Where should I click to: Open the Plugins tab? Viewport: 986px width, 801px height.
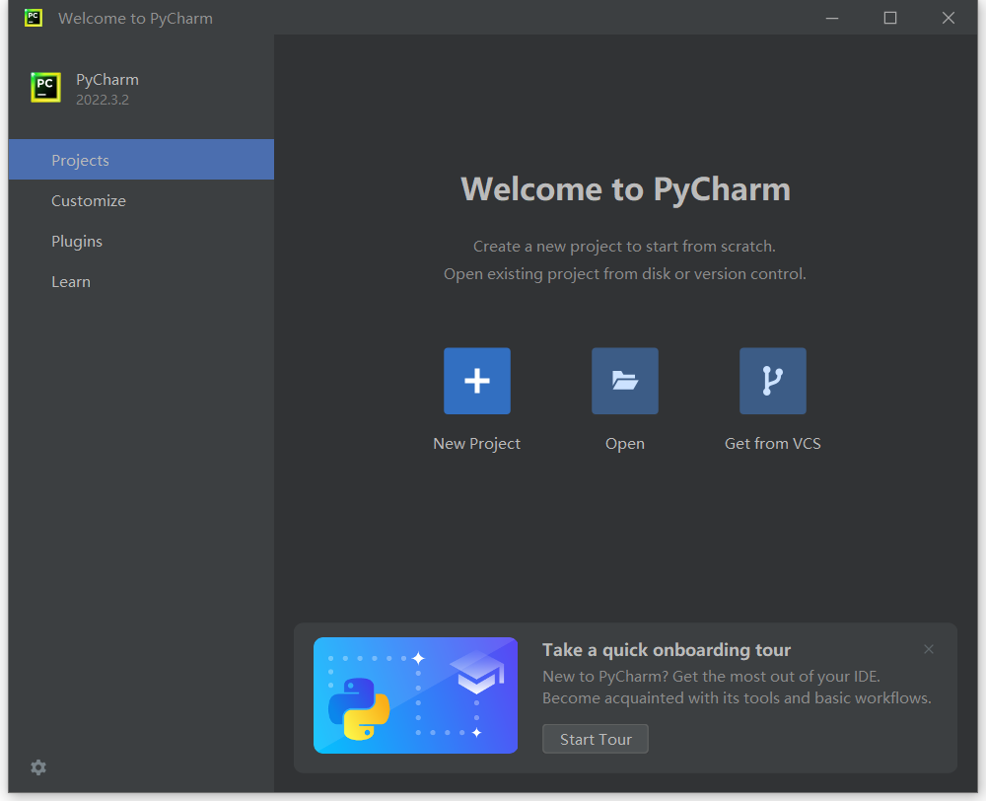tap(141, 241)
